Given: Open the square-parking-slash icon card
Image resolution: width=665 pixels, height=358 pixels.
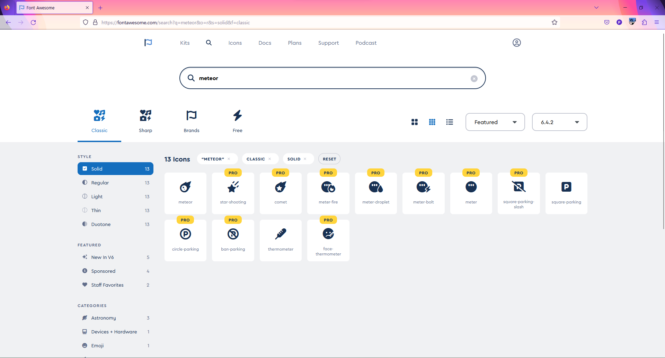Looking at the screenshot, I should (x=519, y=193).
